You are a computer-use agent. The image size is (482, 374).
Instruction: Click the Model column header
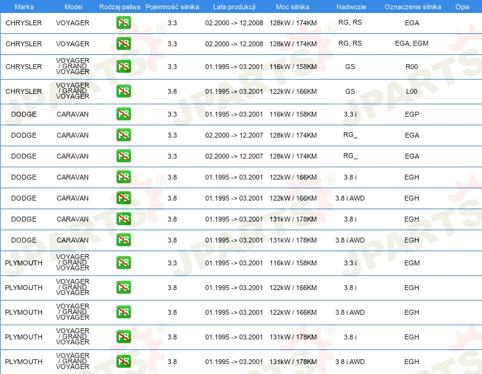click(x=73, y=7)
